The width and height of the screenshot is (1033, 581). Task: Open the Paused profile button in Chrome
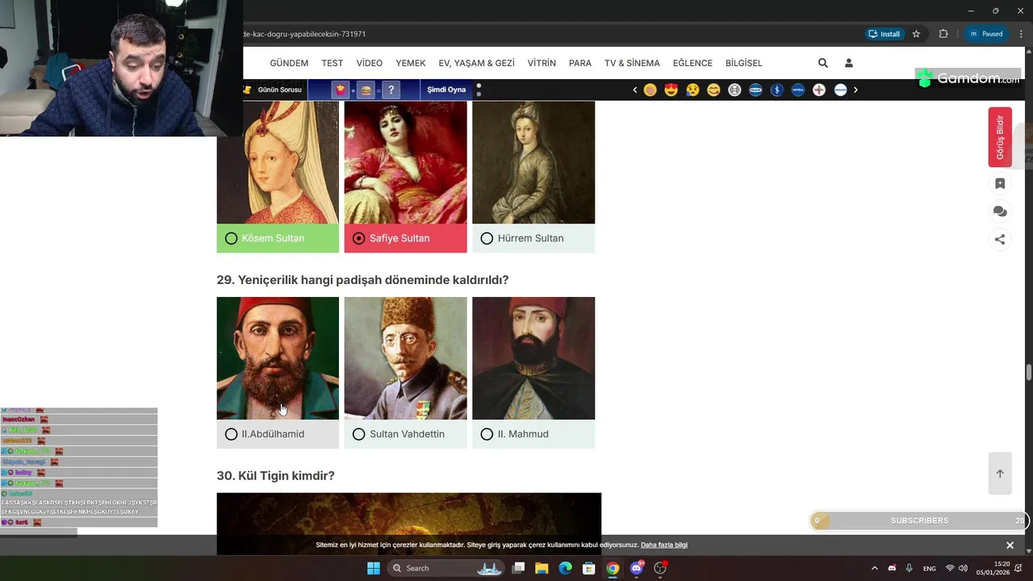(986, 34)
